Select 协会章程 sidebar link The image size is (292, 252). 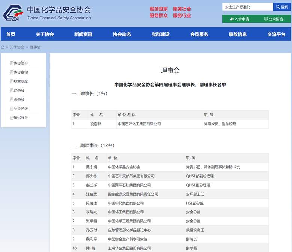[21, 72]
